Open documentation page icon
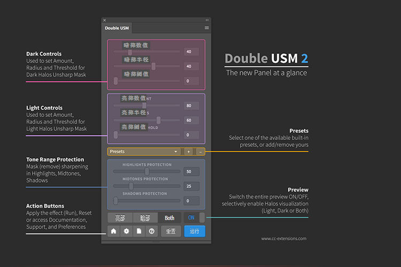 139,231
